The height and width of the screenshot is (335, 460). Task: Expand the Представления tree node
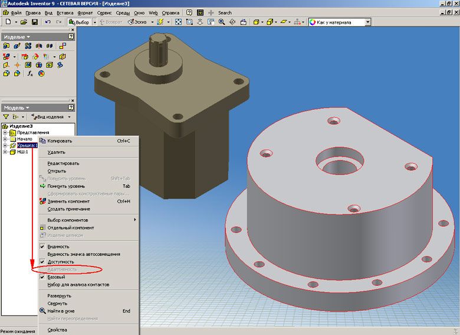(5, 133)
